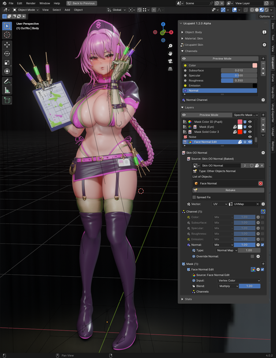The height and width of the screenshot is (358, 276).
Task: Pick the Measure tool
Action: 7,91
